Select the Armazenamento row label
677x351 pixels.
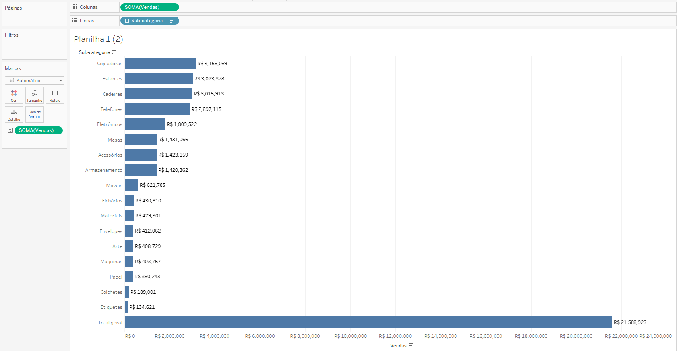[x=104, y=170]
